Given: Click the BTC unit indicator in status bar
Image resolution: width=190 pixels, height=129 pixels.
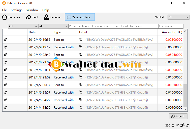Looking at the screenshot, I should pyautogui.click(x=168, y=125).
